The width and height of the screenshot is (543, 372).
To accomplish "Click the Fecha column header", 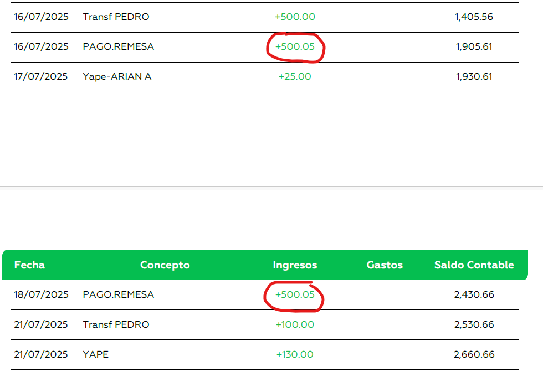I will tap(29, 265).
